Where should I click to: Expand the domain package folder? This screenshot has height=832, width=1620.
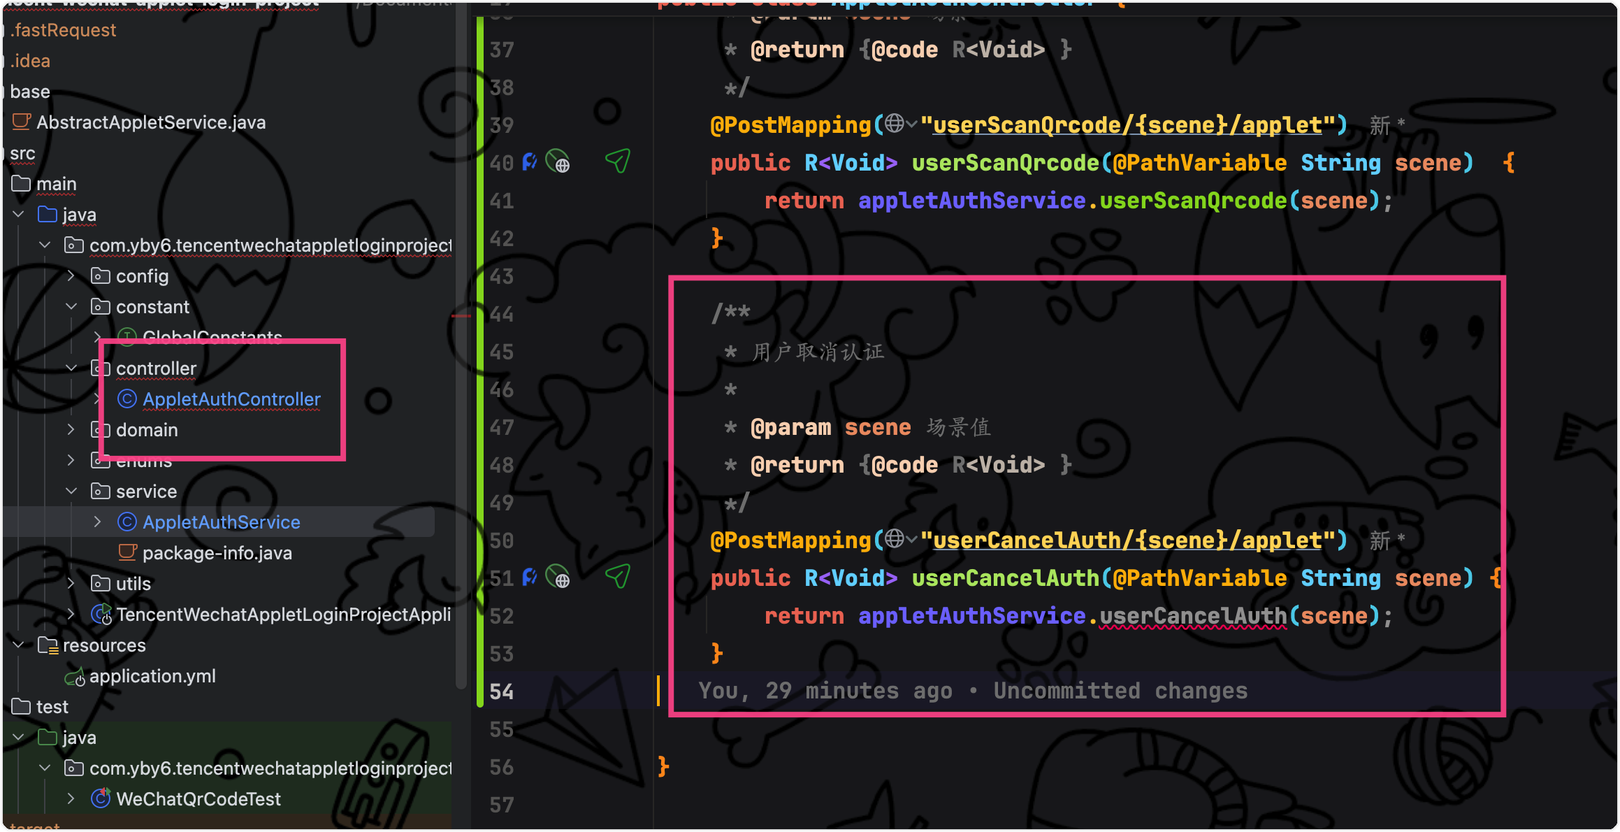pos(71,430)
